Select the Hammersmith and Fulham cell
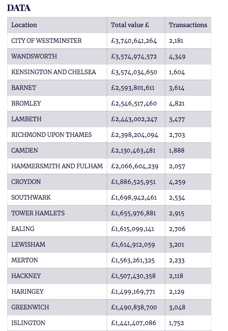Screen dimensions: 228x331 57,166
